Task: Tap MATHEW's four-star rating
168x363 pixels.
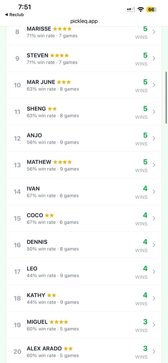Action: 62,162
